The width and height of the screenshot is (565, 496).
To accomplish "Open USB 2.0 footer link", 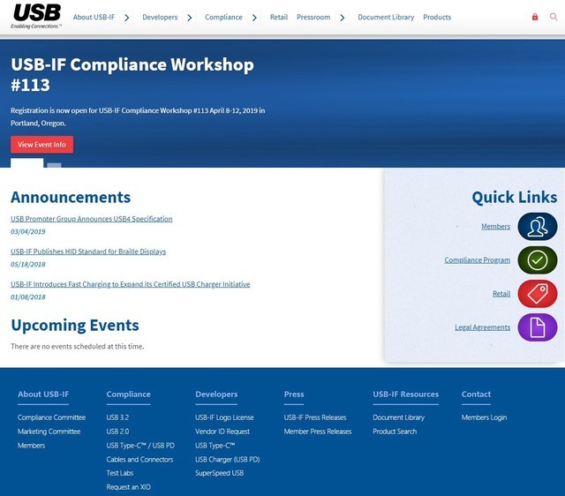I will click(117, 432).
